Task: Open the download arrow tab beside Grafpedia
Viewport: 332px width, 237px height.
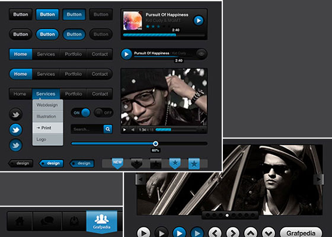Action: tap(74, 221)
